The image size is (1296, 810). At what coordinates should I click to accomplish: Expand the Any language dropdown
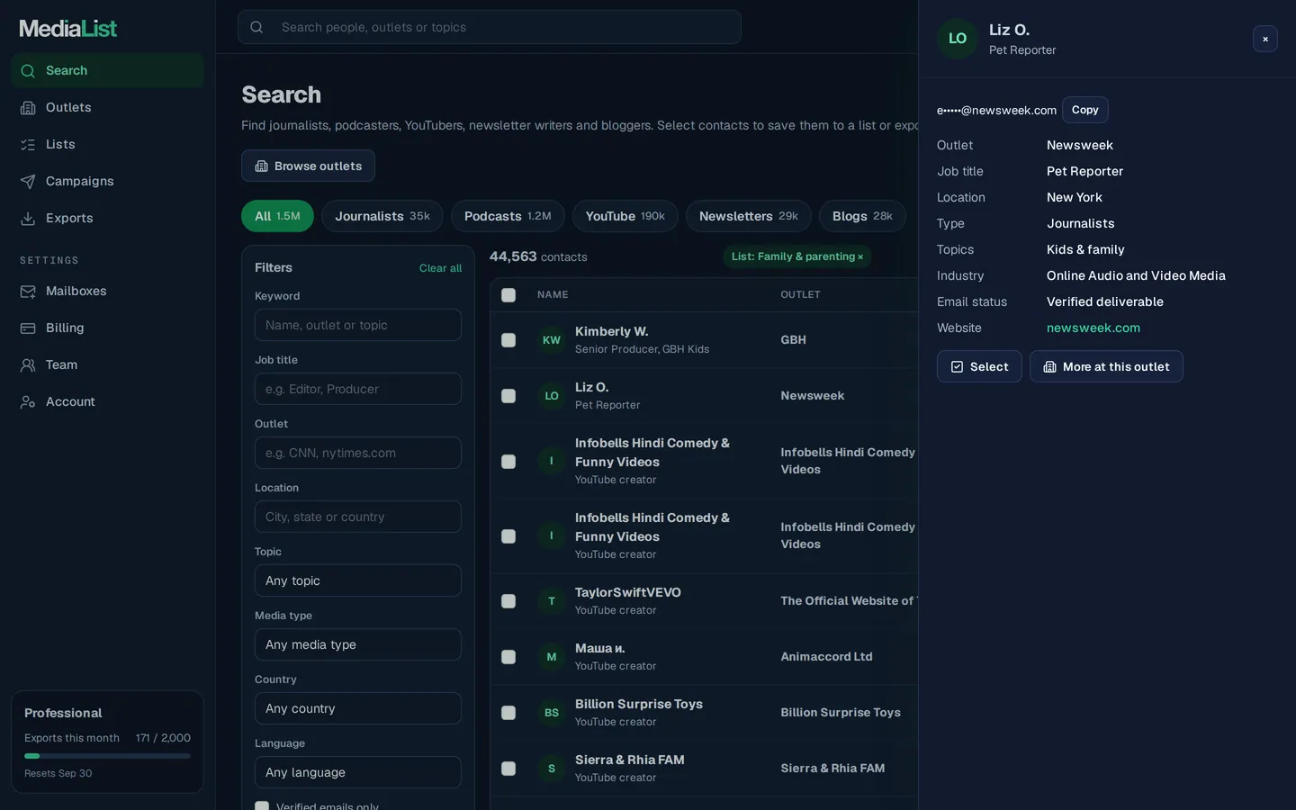[x=358, y=772]
